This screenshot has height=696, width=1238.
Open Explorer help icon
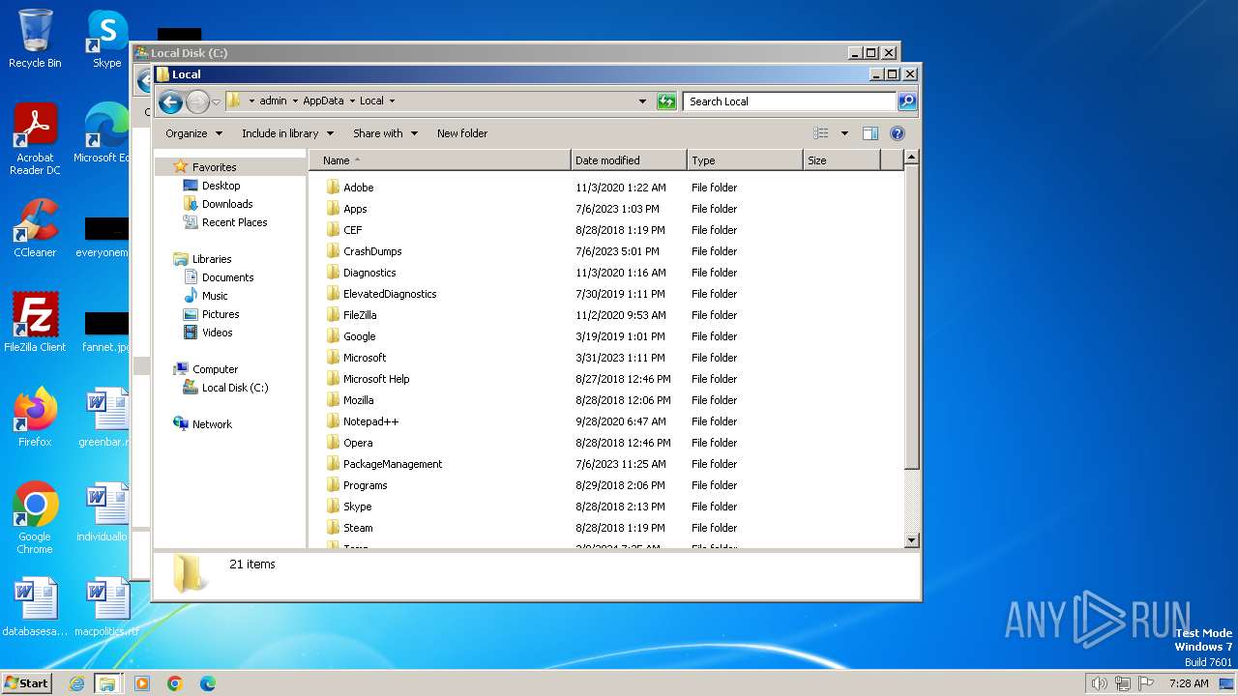pyautogui.click(x=897, y=133)
